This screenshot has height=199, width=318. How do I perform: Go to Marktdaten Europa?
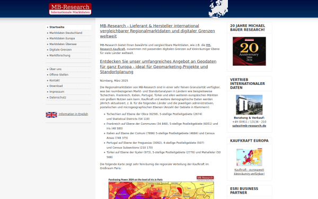[62, 38]
